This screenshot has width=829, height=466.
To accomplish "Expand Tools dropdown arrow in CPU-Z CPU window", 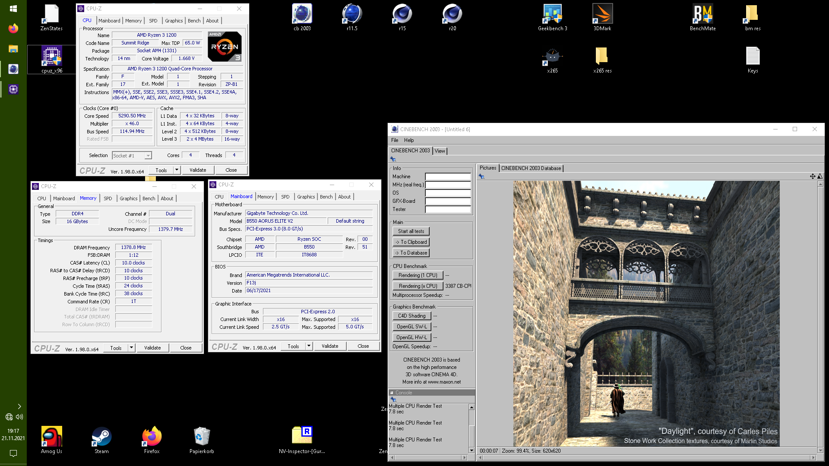I will 177,170.
